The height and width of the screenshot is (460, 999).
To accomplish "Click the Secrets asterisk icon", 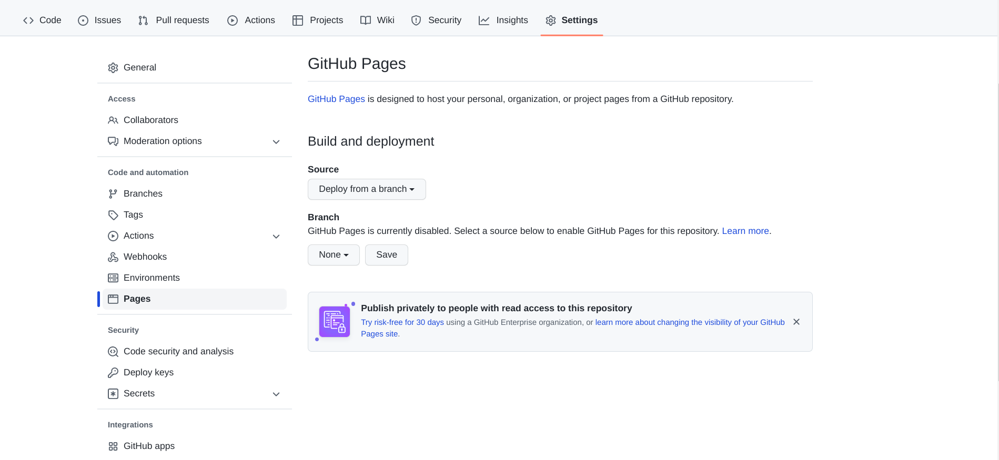I will click(113, 394).
